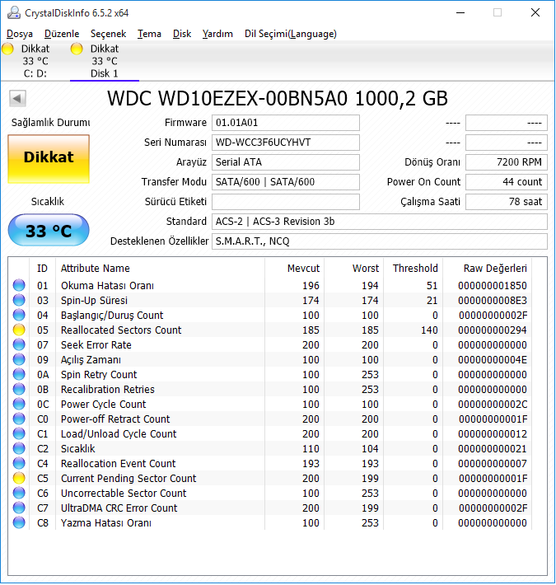Click the Transfer Modu field SATA/600

pyautogui.click(x=286, y=182)
